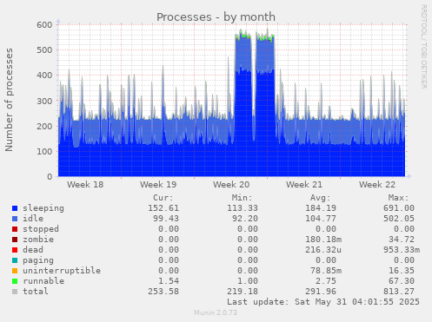
Task: Click the stopped legend color swatch
Action: (x=15, y=229)
